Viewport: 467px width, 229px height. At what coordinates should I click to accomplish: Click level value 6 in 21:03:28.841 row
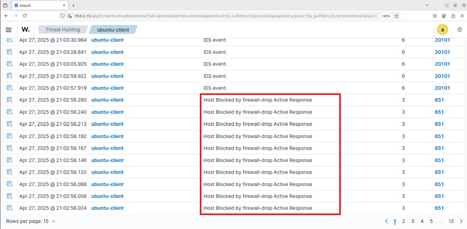coord(404,52)
